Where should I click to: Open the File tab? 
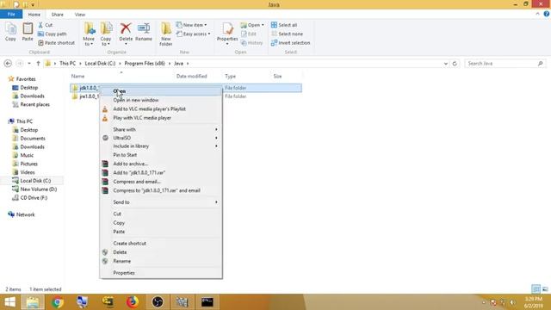click(11, 14)
